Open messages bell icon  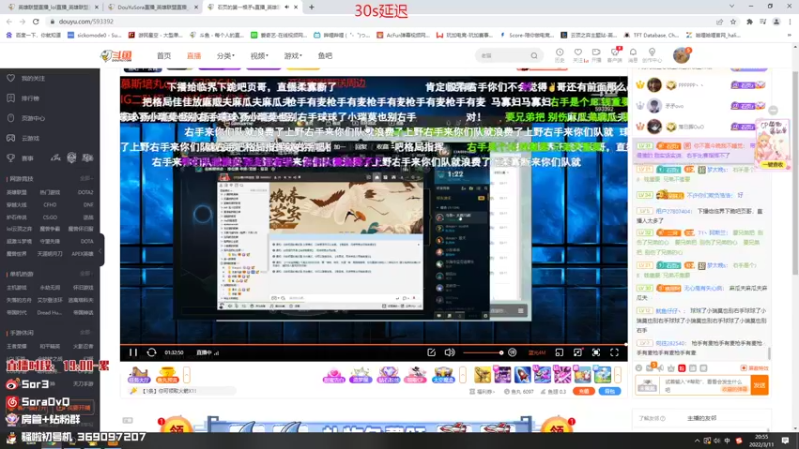(x=633, y=55)
